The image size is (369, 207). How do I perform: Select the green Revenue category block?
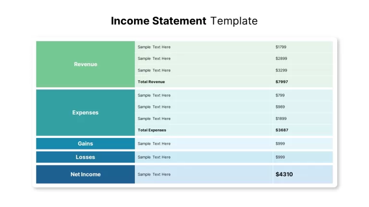[86, 64]
